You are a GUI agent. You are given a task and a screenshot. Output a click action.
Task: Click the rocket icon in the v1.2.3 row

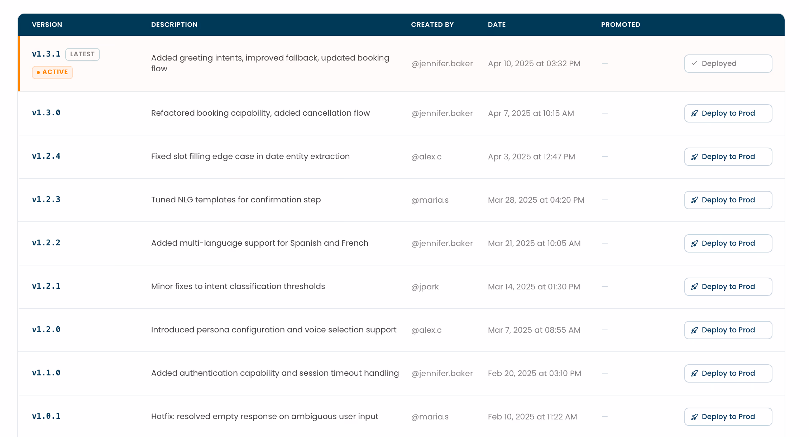pos(694,200)
